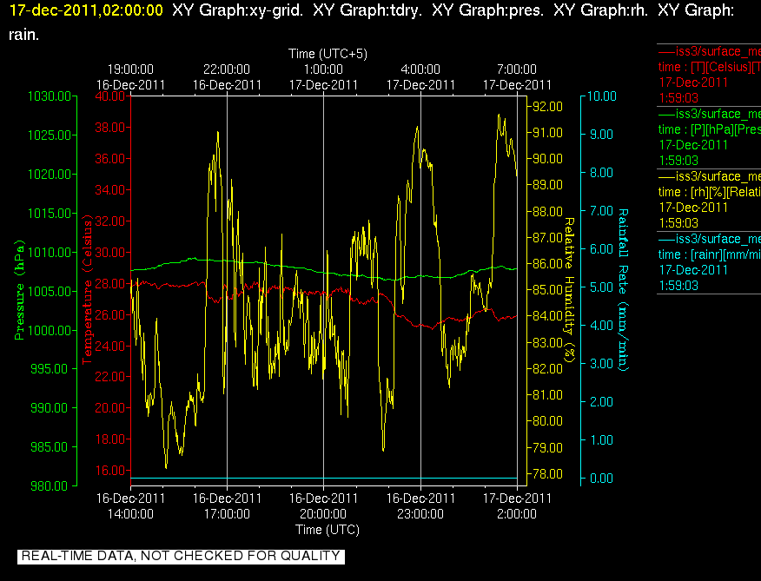The height and width of the screenshot is (581, 761).
Task: Click the Temperature (Celsius) axis label
Action: point(87,290)
